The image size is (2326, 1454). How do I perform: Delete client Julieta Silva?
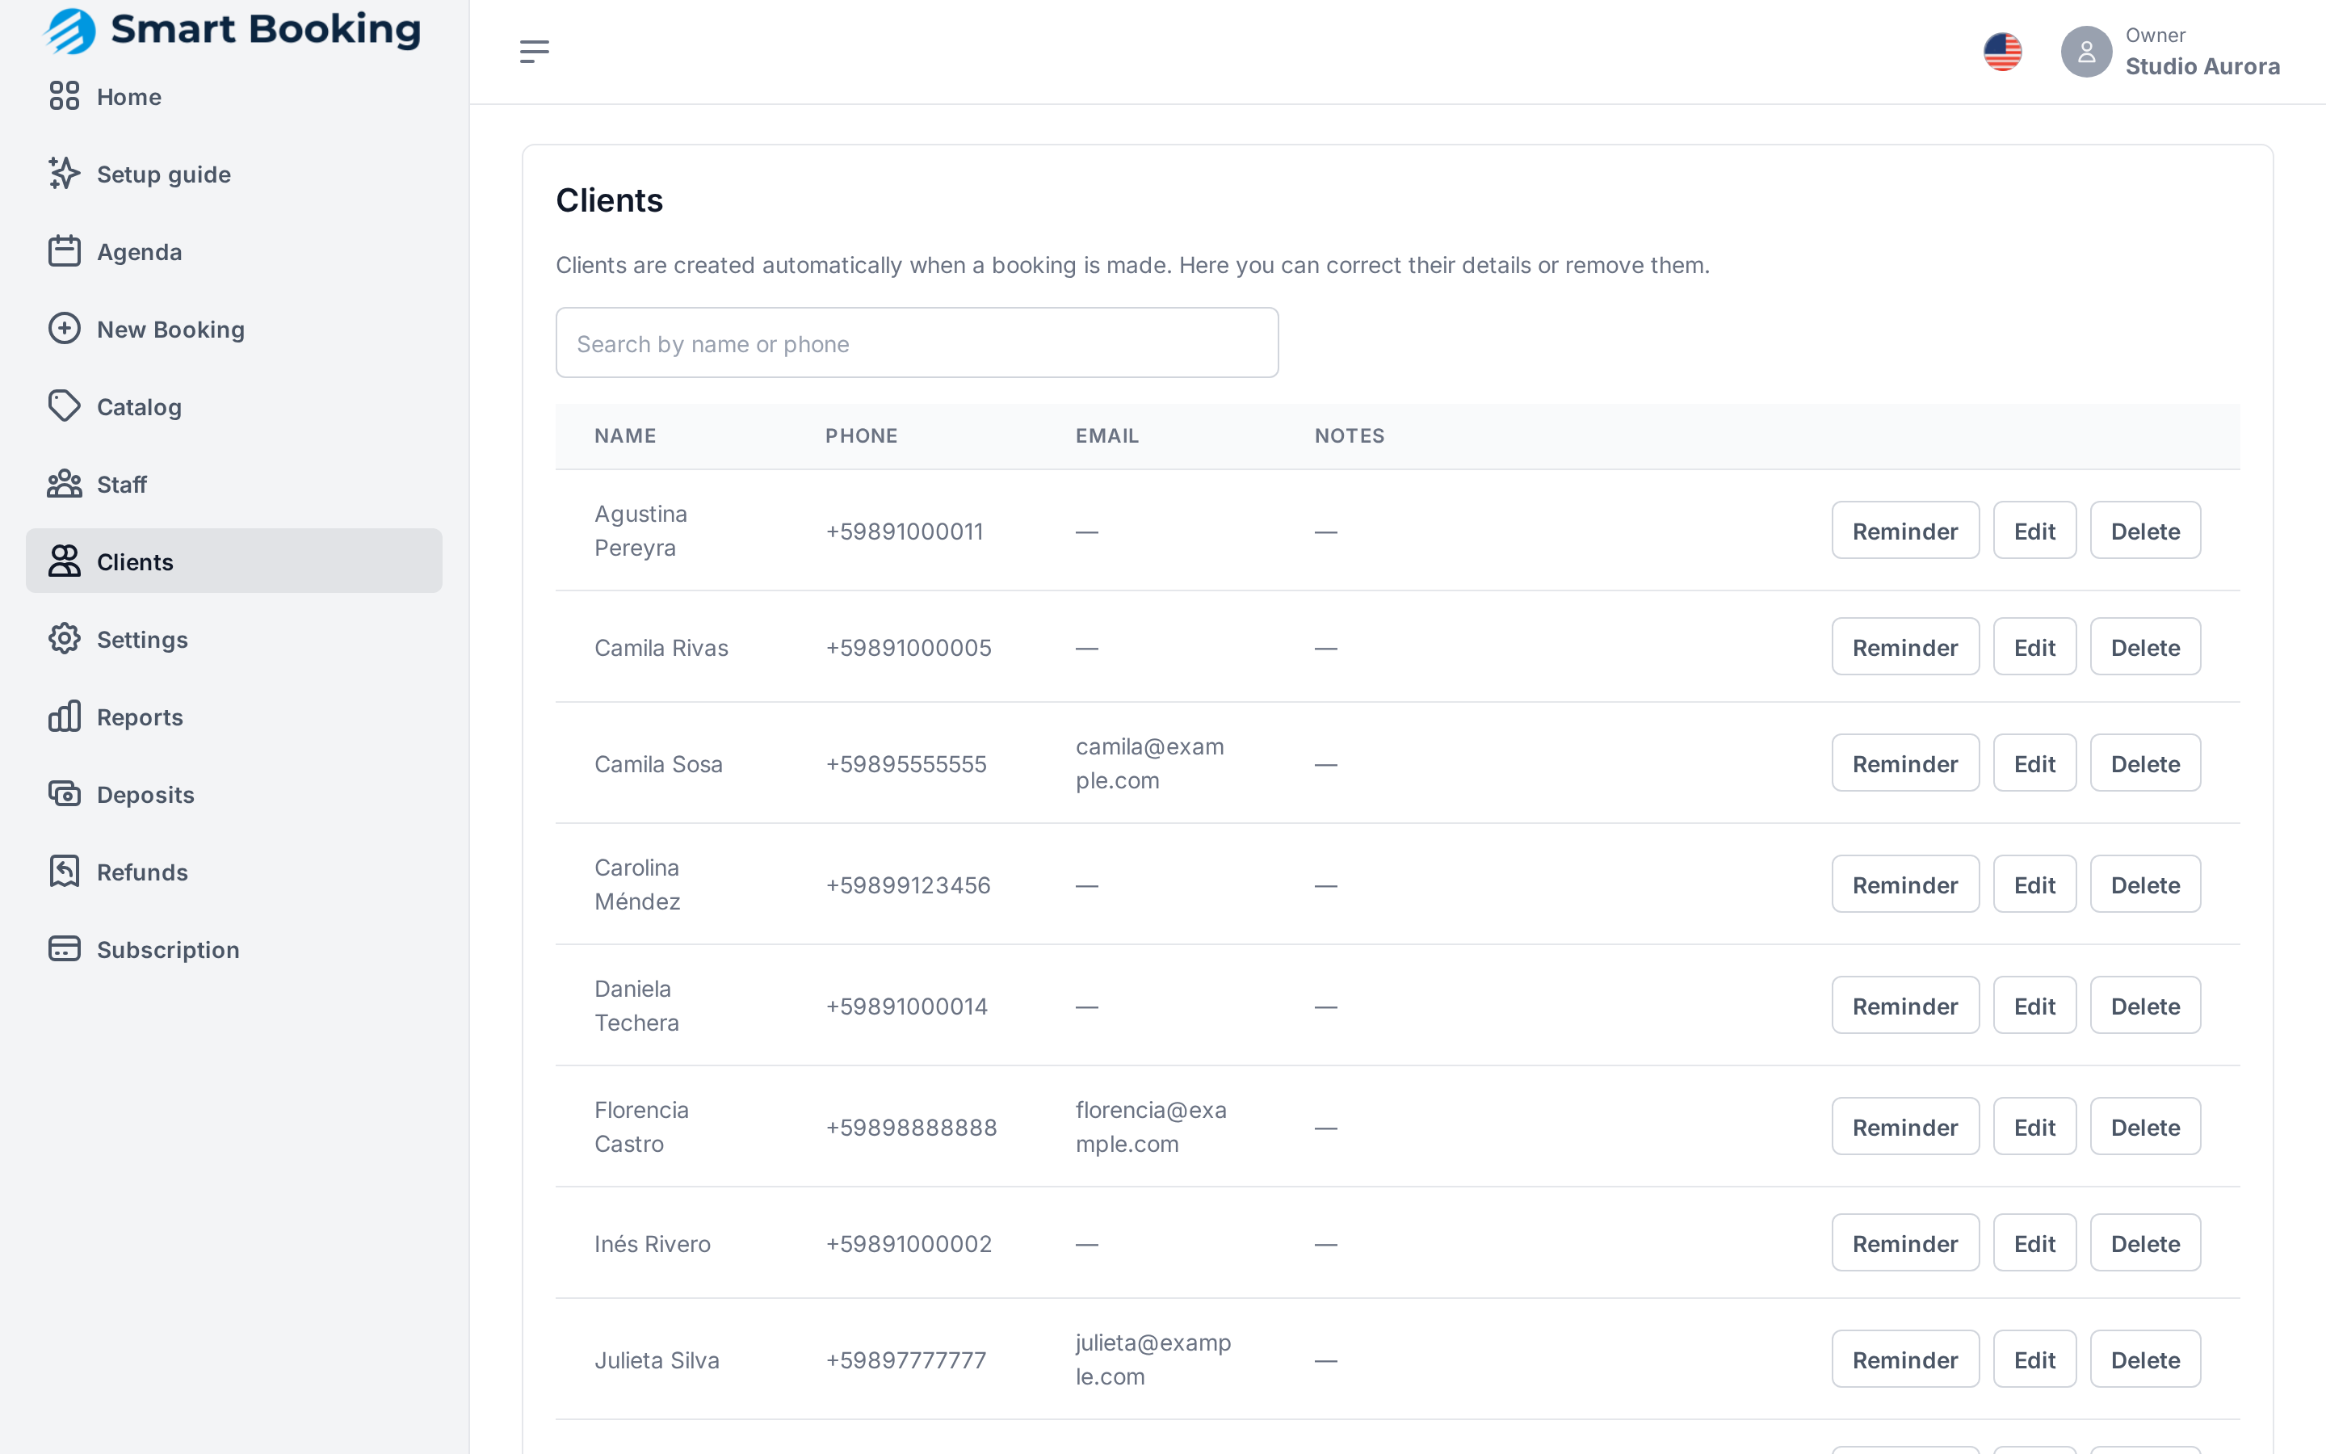2144,1359
